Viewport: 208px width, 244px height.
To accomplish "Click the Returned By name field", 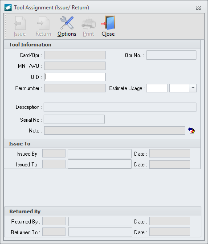I will [x=100, y=221].
